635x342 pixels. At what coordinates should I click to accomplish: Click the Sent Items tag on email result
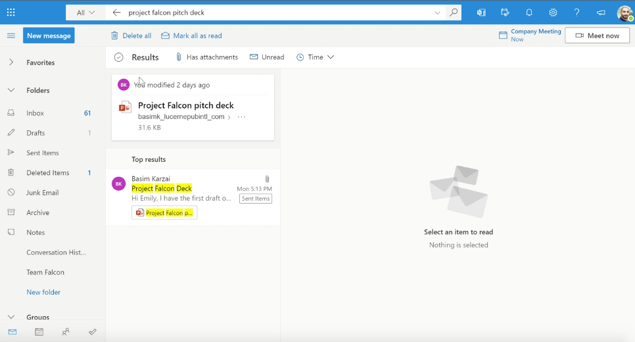tap(256, 199)
